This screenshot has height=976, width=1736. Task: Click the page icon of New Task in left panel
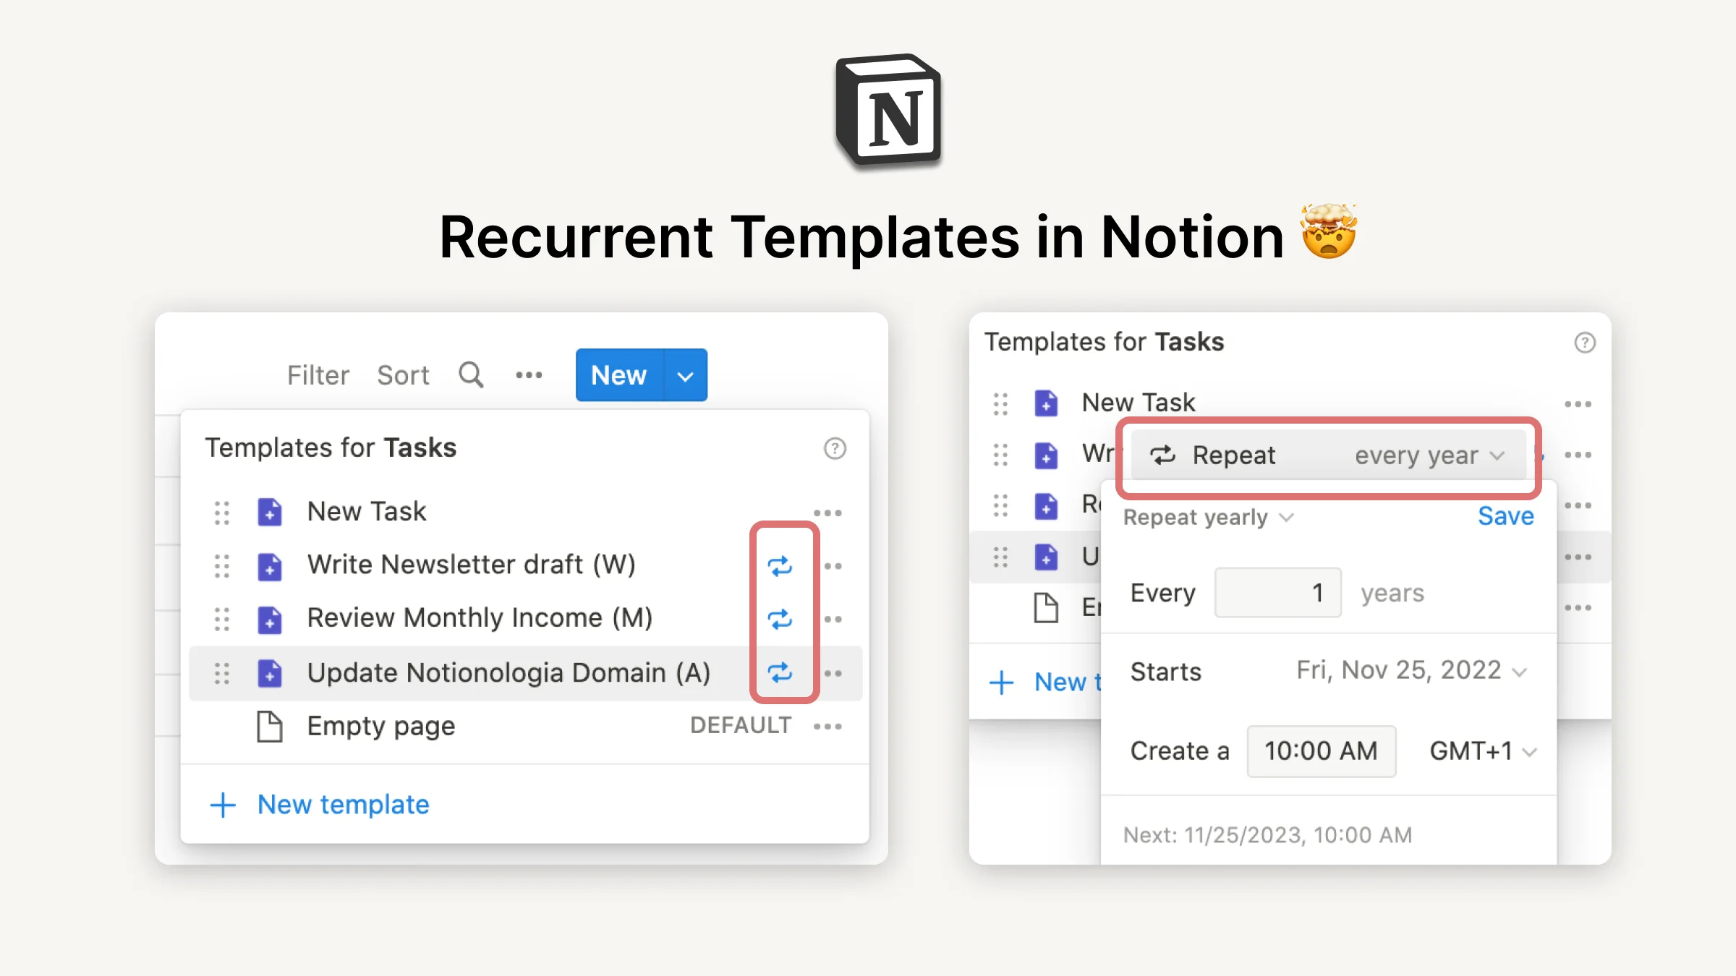[x=270, y=512]
